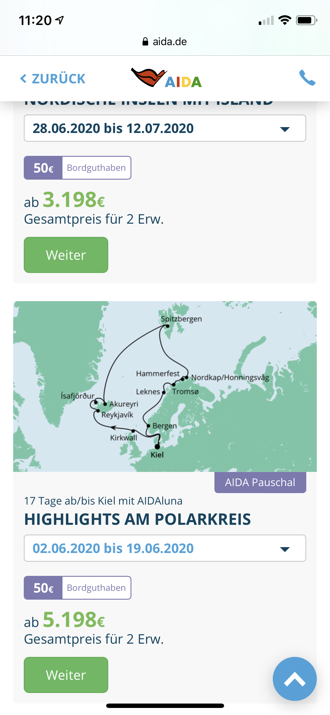The width and height of the screenshot is (330, 715).
Task: Open the 02.06.2020 bis 19.06.2020 date dropdown
Action: click(165, 548)
